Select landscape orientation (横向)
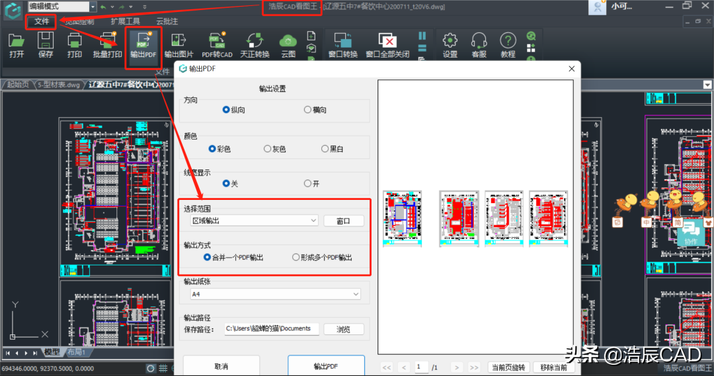Viewport: 714px width, 376px height. (315, 110)
